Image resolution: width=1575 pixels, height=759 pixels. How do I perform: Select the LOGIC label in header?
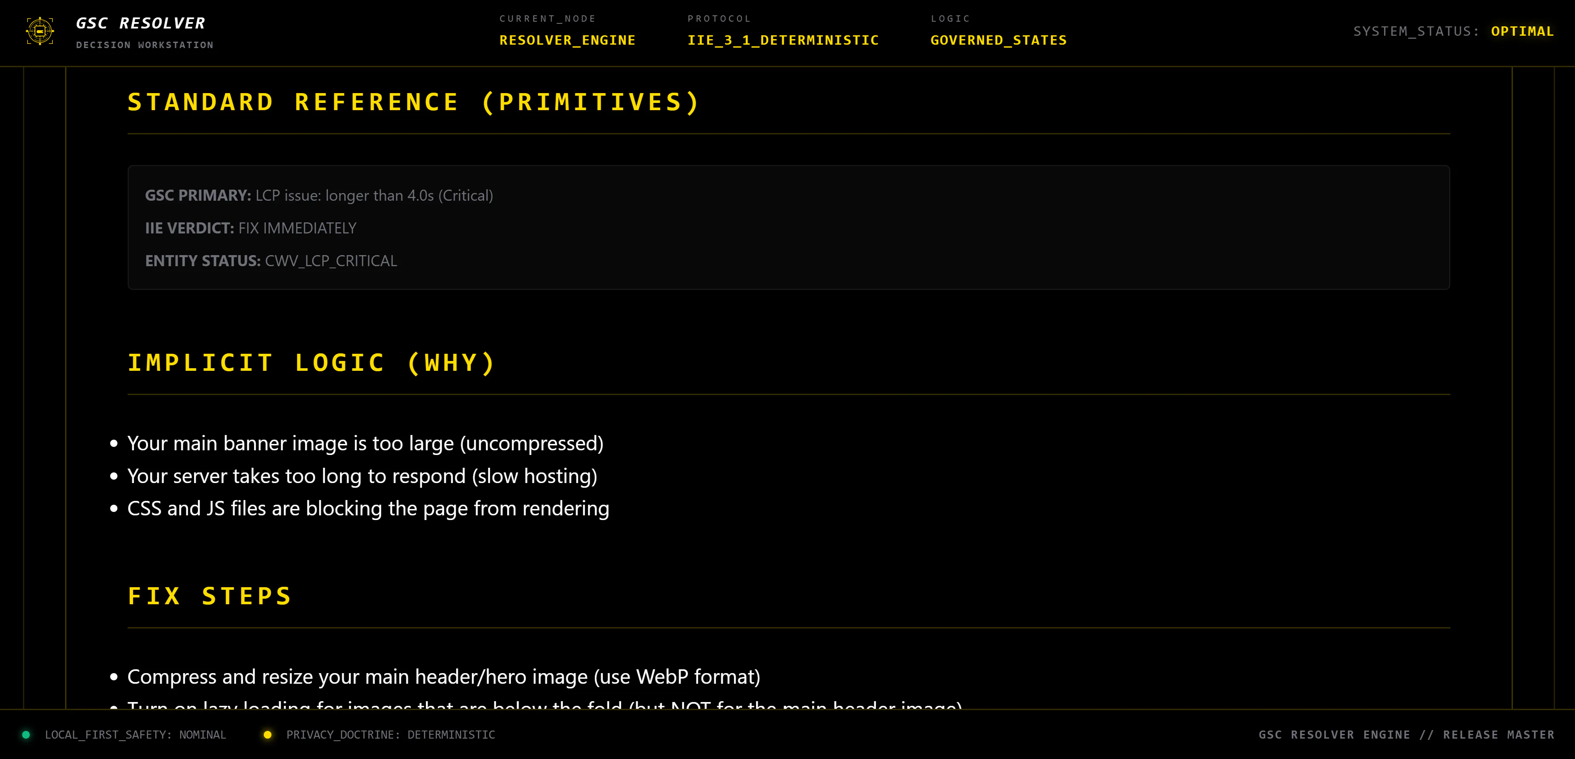[x=950, y=19]
